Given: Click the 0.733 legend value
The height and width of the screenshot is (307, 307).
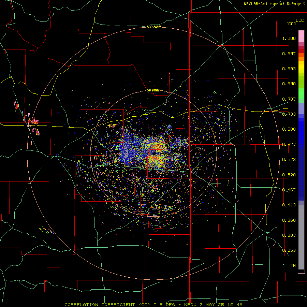Looking at the screenshot, I should click(289, 114).
